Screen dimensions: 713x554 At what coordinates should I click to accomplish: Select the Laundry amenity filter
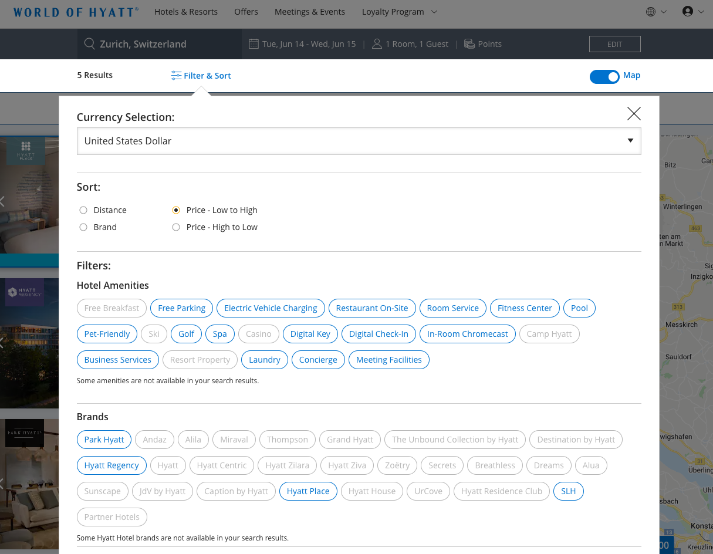point(265,360)
